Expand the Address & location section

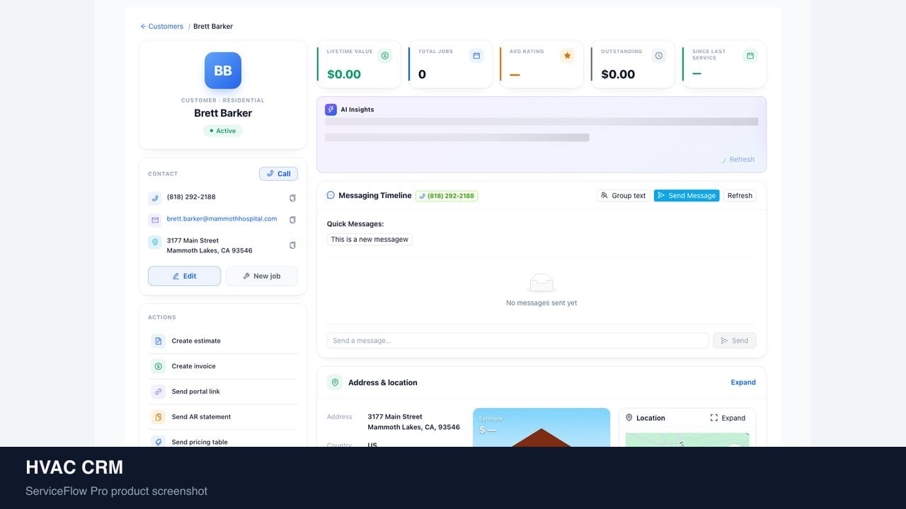(743, 382)
